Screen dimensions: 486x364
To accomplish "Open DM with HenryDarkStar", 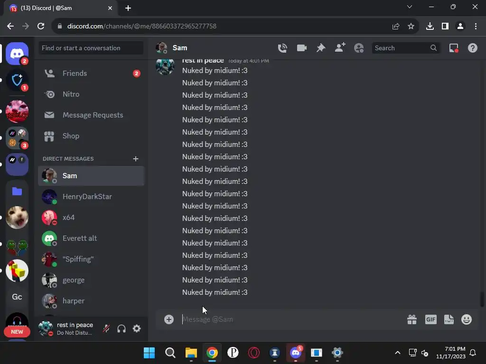I will point(91,197).
